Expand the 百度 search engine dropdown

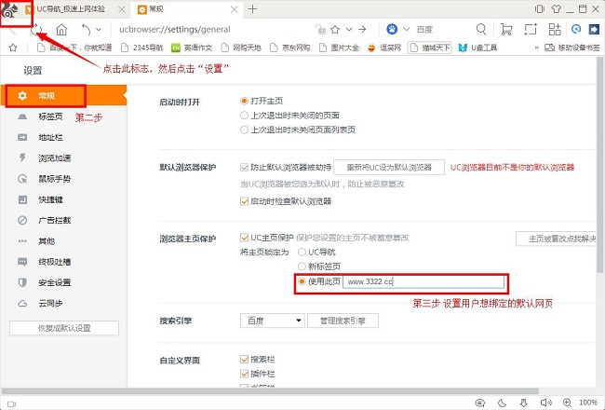click(272, 321)
